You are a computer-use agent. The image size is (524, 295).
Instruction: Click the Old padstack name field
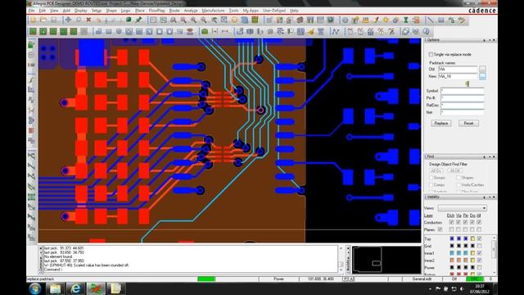[x=458, y=69]
